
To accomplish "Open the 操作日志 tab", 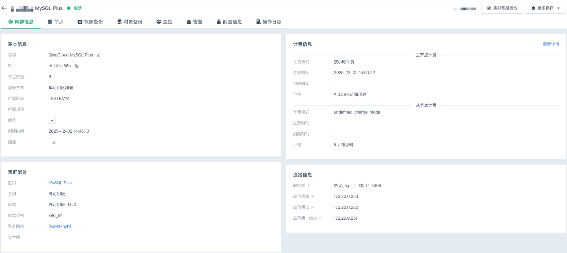I will click(269, 22).
